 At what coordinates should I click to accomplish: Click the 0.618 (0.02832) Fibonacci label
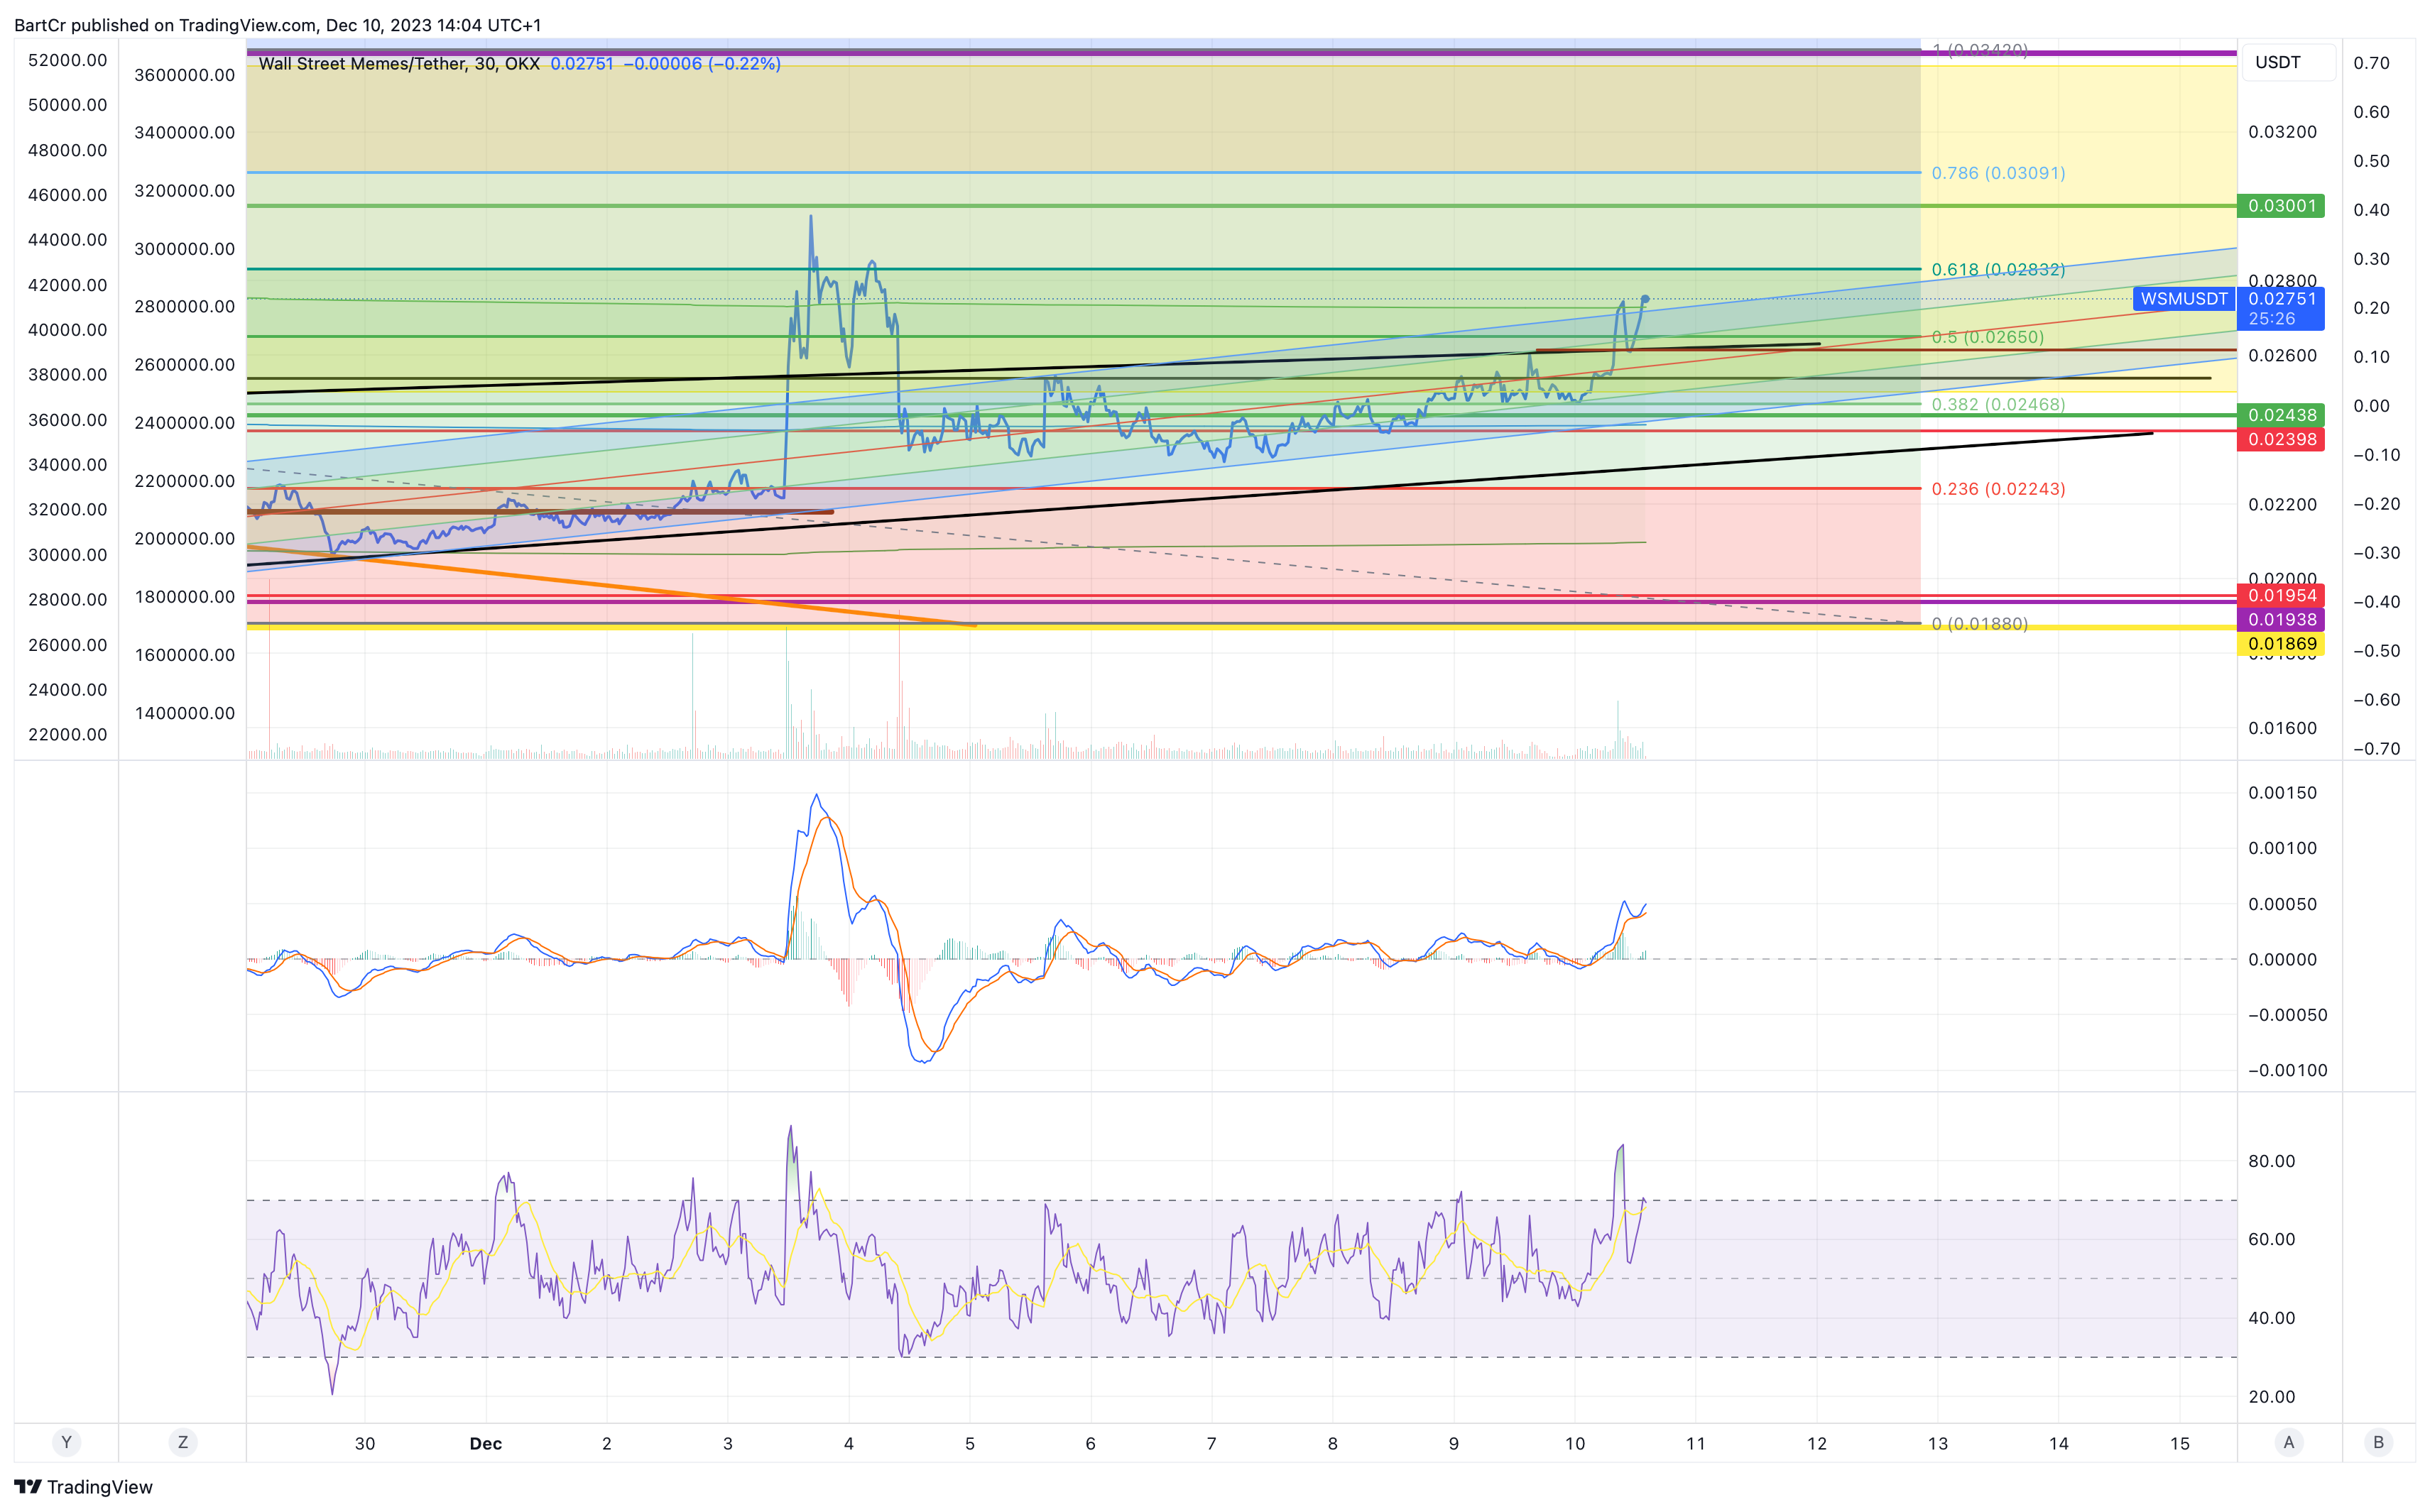tap(1998, 269)
